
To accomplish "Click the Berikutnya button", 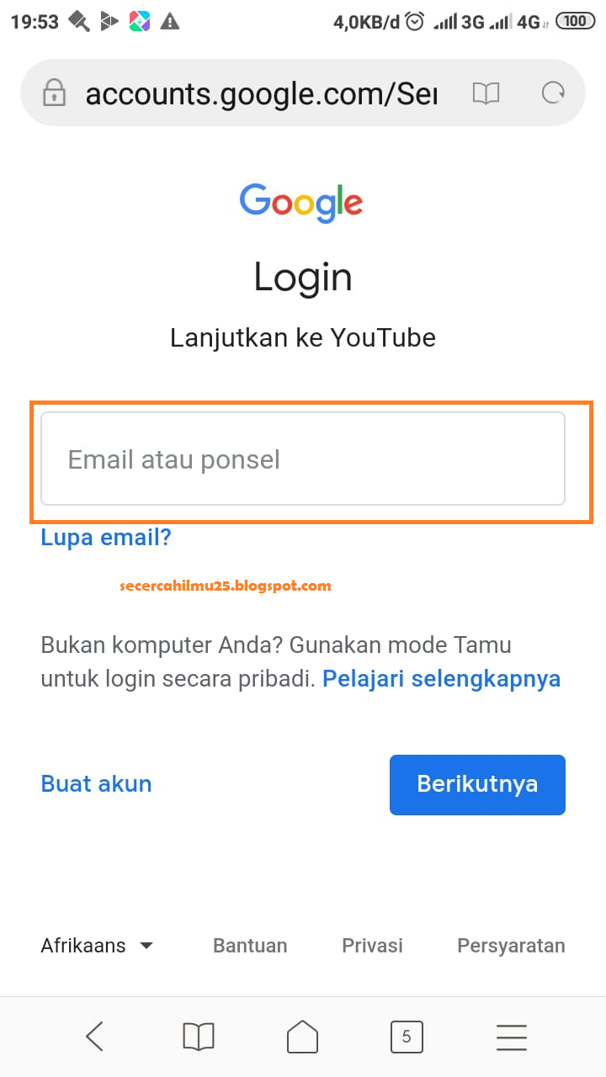I will (x=477, y=784).
